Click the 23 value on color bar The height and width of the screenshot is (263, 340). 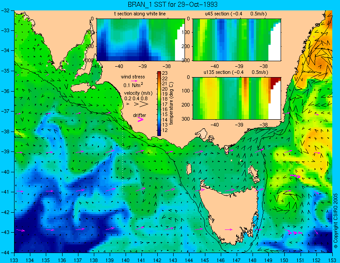tap(165, 73)
